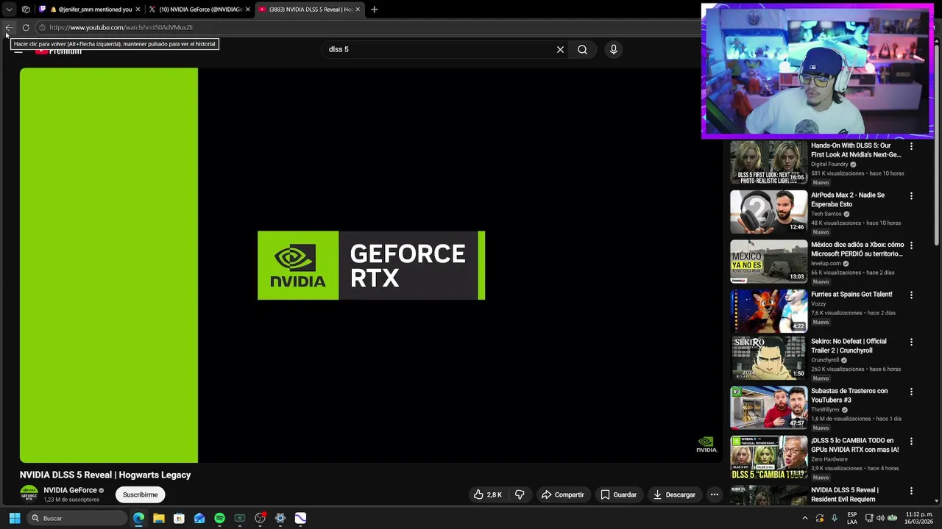Open Hands-On With DLSS 5 video thumbnail

pos(768,162)
